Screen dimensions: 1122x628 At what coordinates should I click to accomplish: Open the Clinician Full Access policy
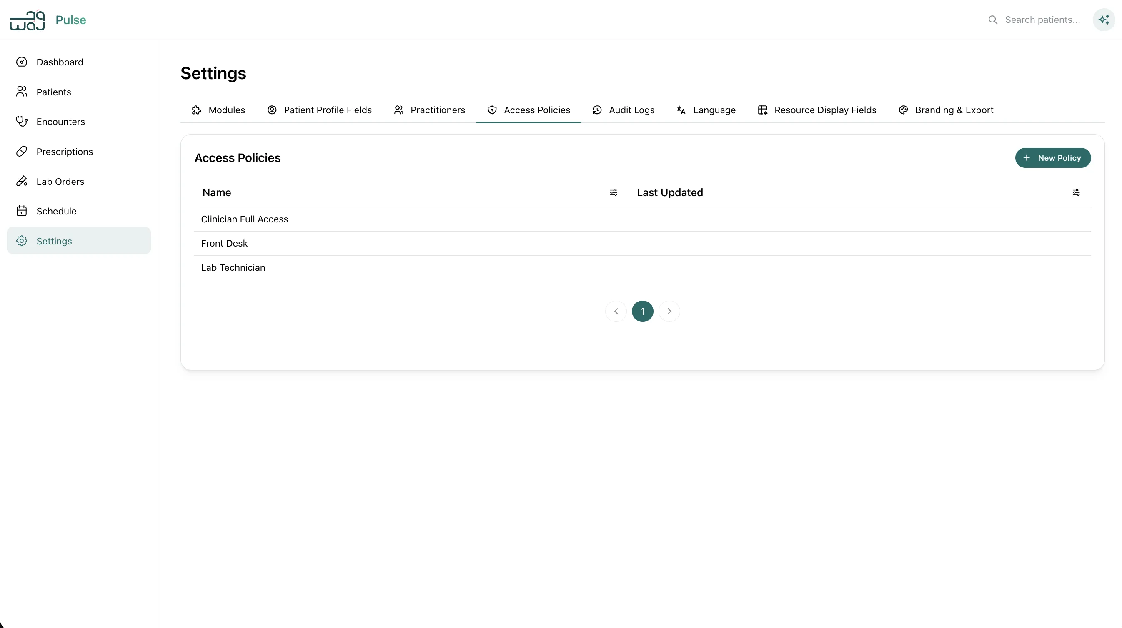[x=244, y=219]
